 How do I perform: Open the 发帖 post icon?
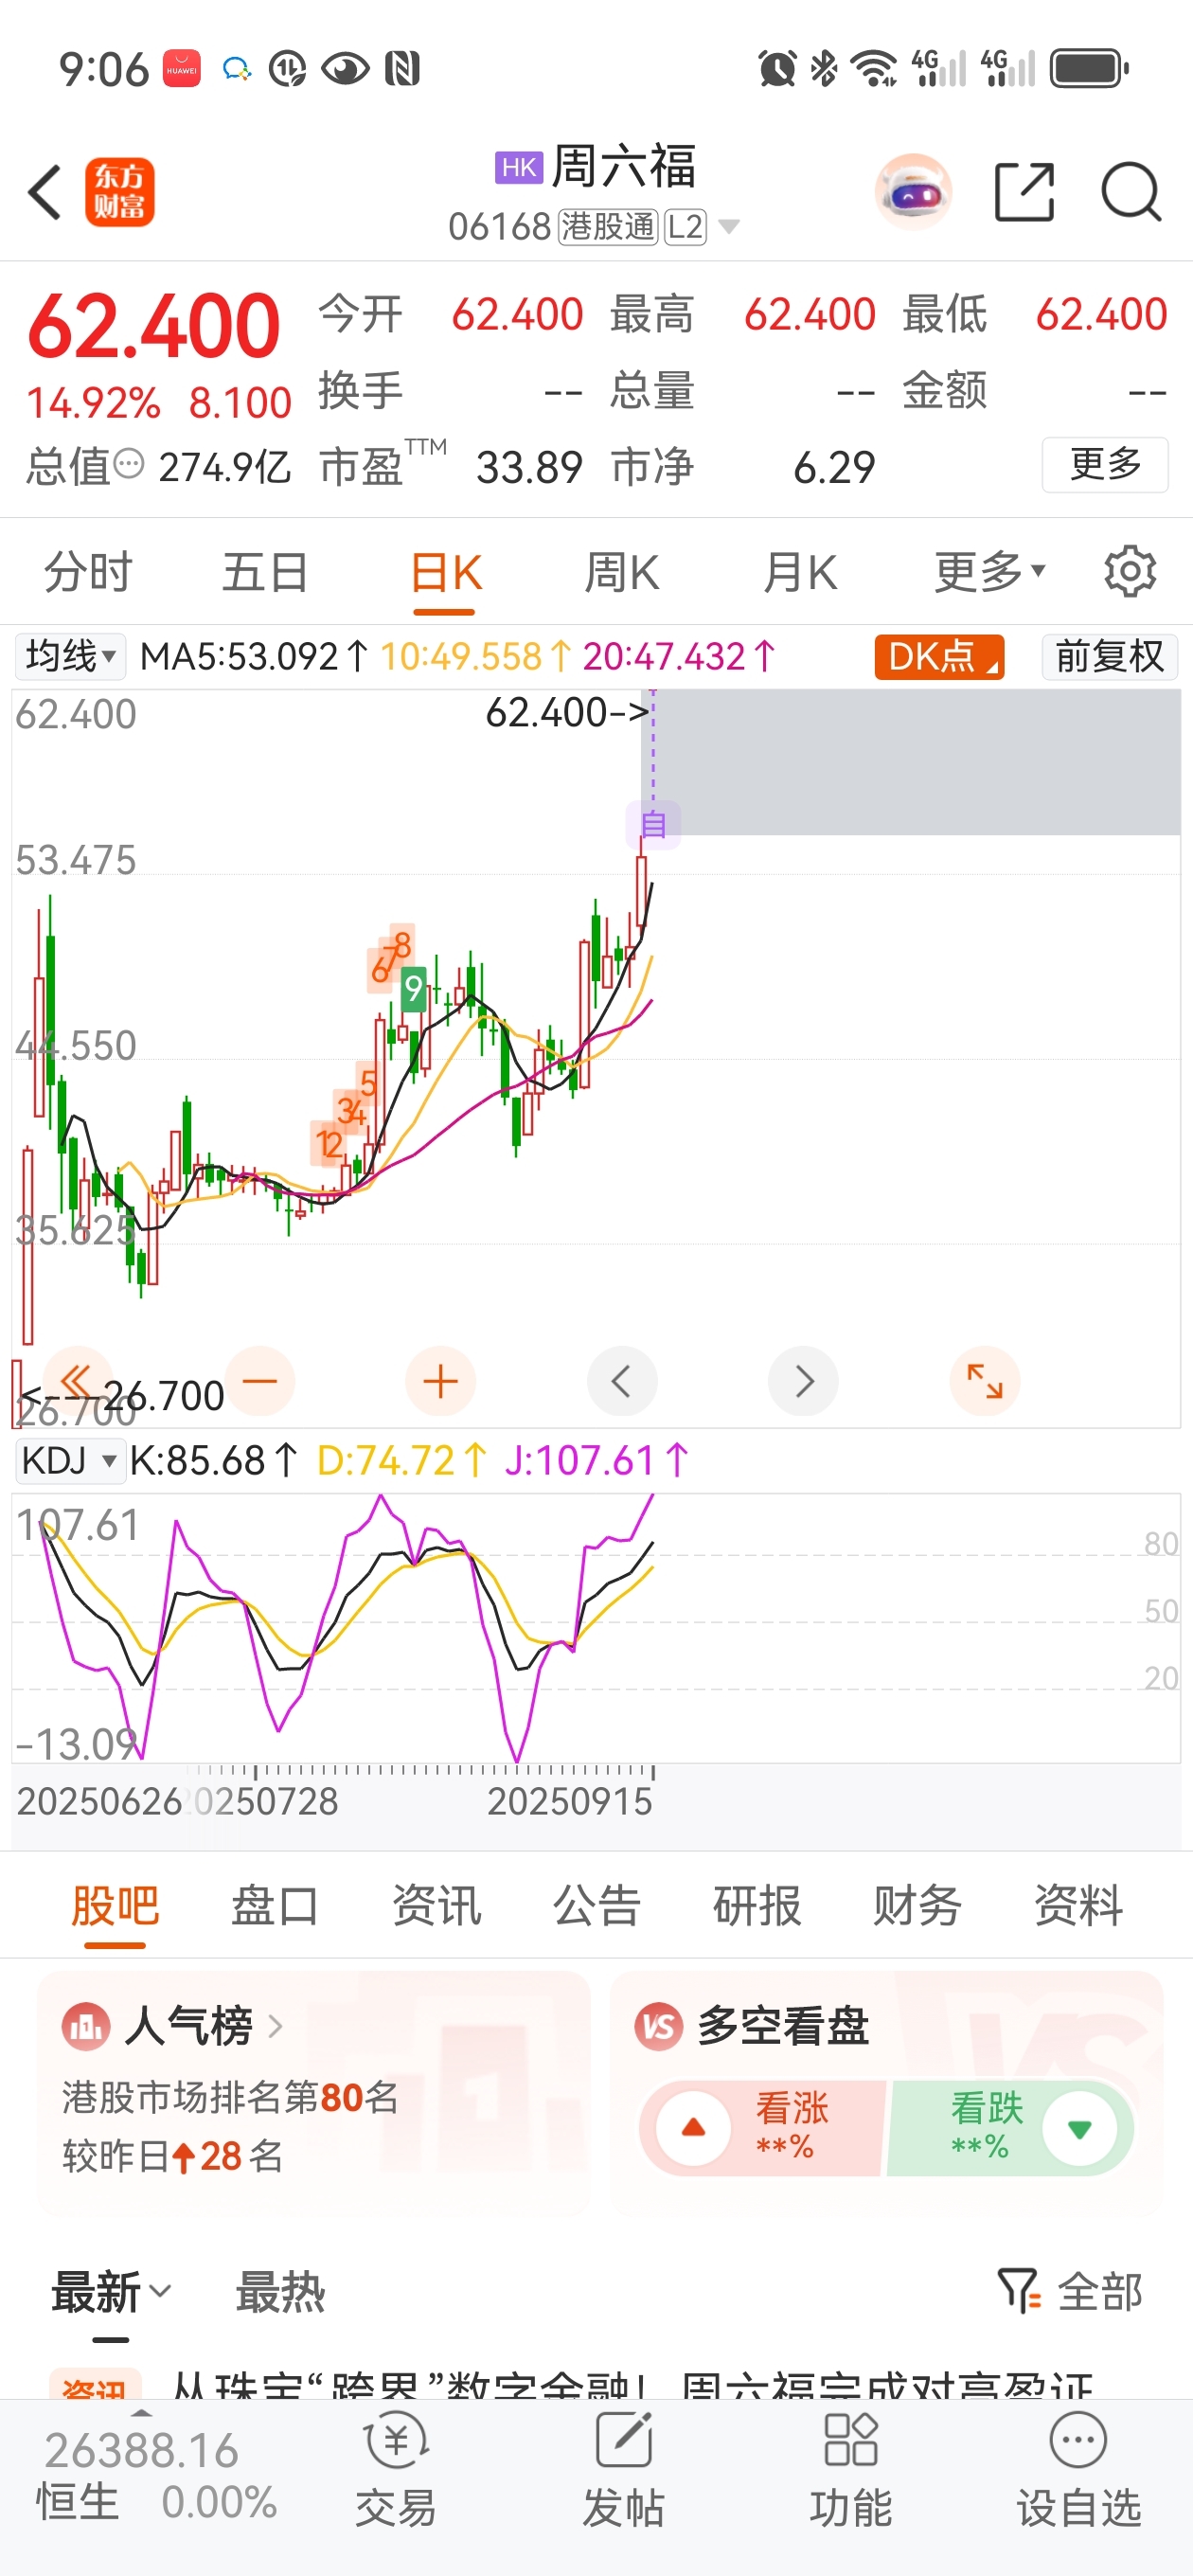[x=624, y=2468]
